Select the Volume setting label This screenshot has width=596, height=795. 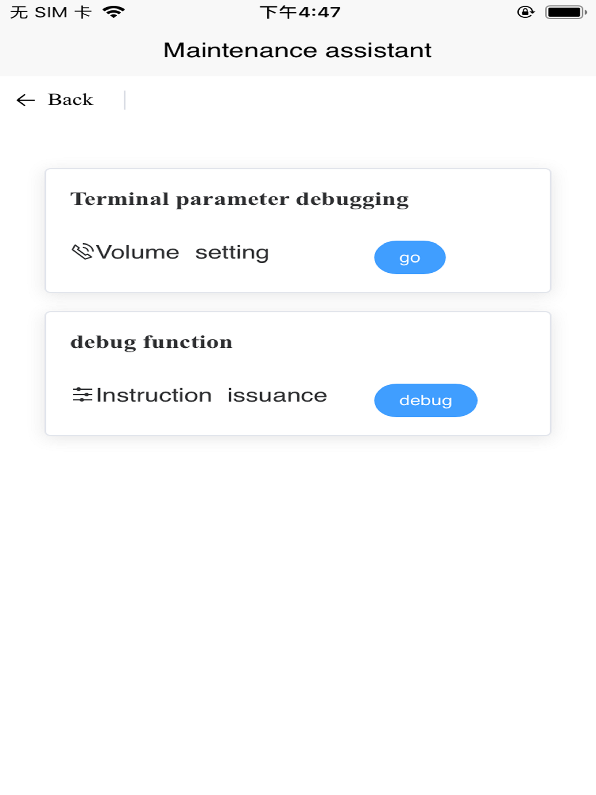coord(182,253)
